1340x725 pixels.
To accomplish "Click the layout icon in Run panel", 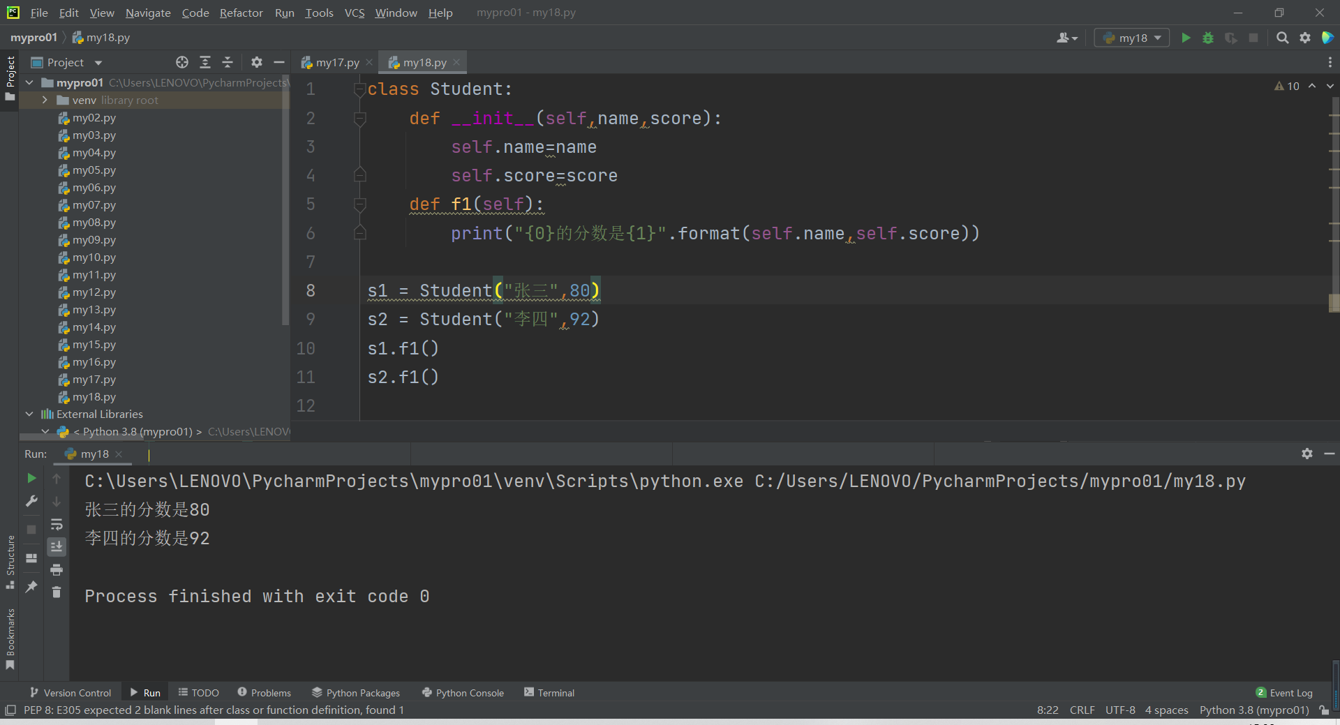I will [31, 558].
